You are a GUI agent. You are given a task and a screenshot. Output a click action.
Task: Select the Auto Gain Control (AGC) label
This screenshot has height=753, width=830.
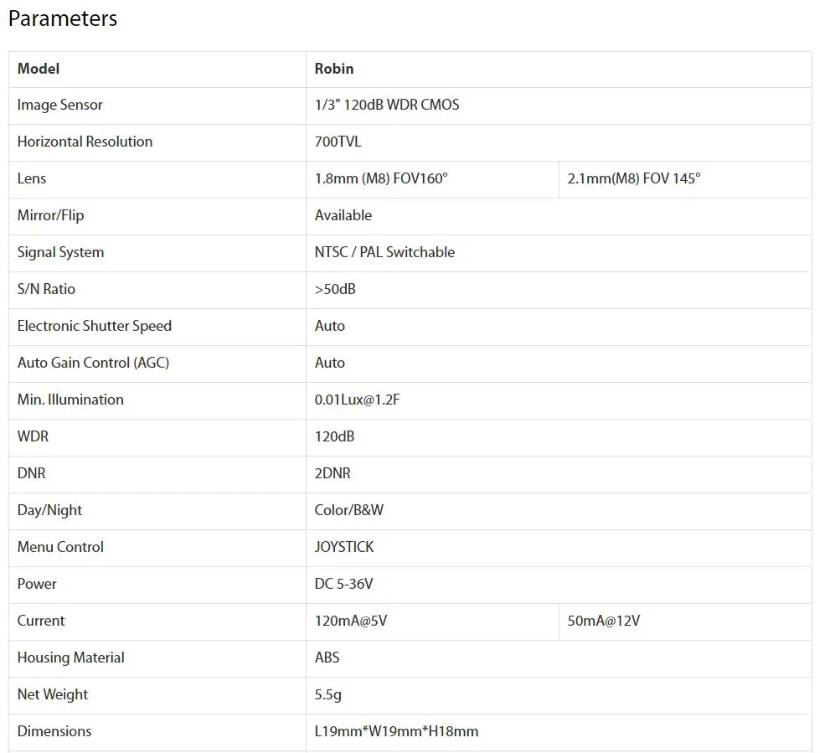(x=93, y=363)
